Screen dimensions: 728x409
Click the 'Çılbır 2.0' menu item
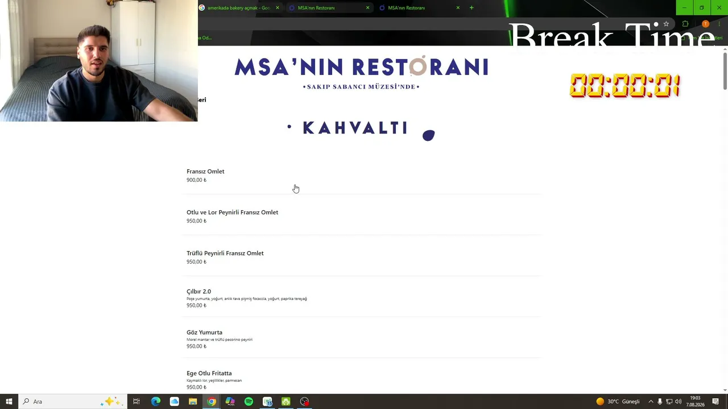pos(198,291)
